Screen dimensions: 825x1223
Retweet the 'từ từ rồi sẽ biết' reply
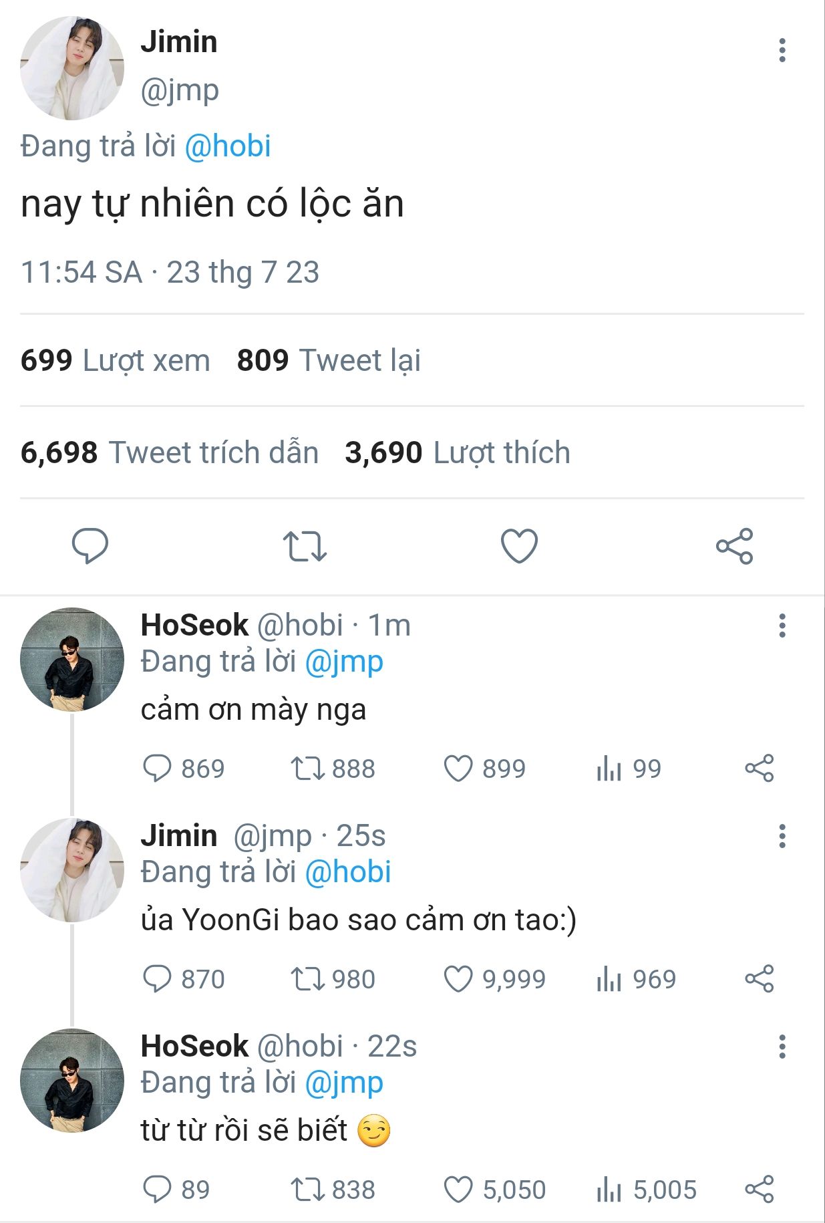pyautogui.click(x=307, y=1190)
